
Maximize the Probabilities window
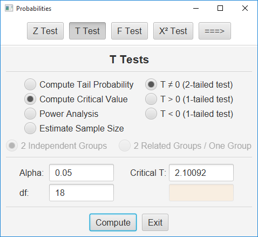pyautogui.click(x=220, y=8)
